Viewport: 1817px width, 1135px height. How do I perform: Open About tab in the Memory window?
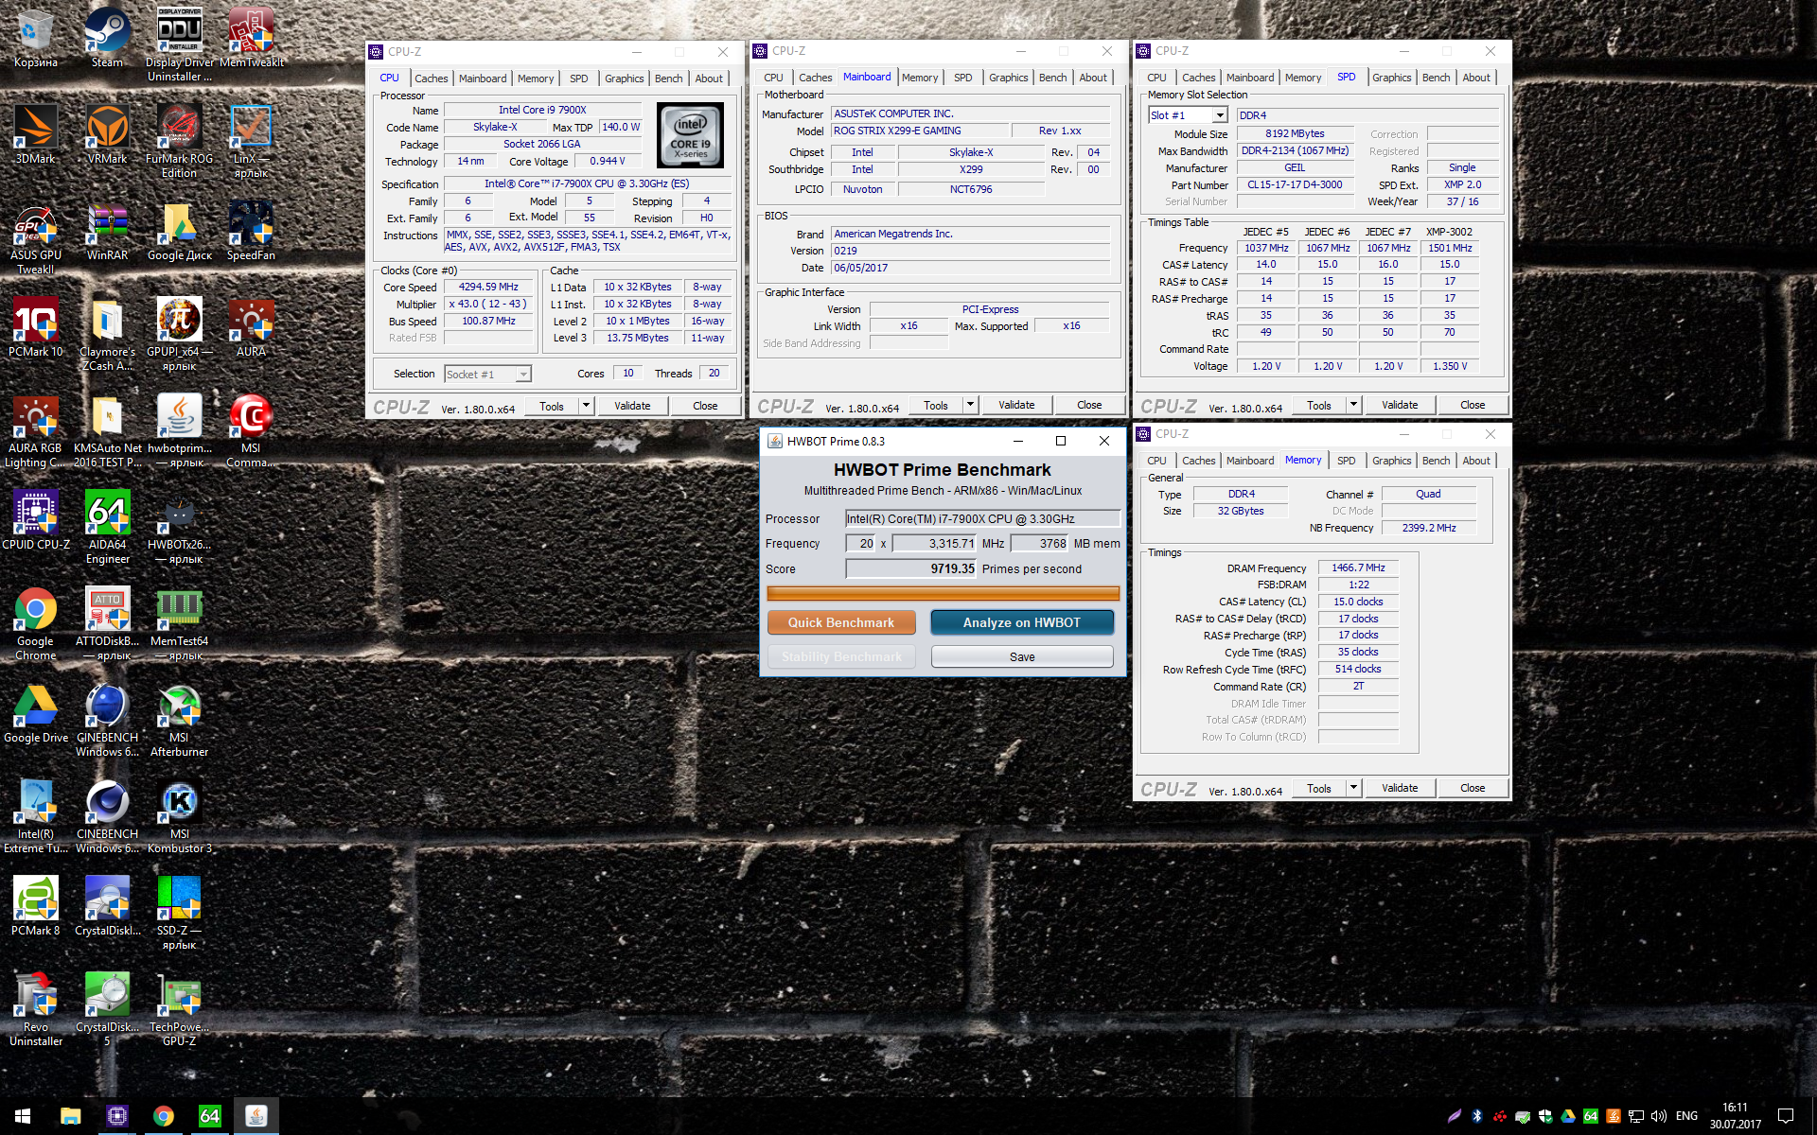(x=1475, y=461)
